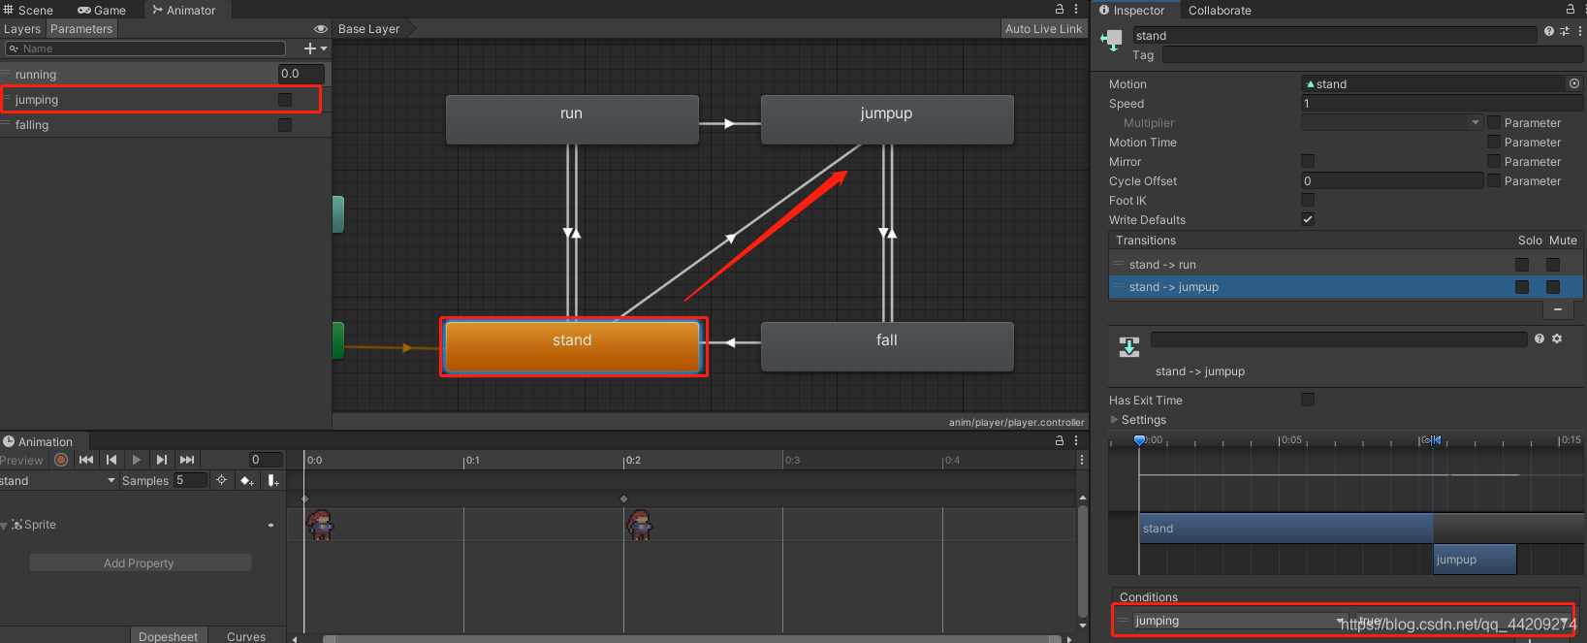
Task: Lock the Inspector panel
Action: click(x=1571, y=9)
